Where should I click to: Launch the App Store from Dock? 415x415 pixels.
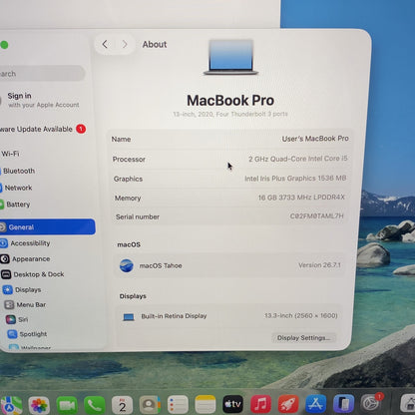(316, 404)
